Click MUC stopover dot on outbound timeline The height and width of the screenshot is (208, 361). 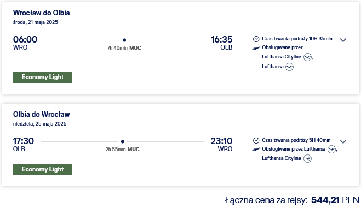pyautogui.click(x=124, y=40)
